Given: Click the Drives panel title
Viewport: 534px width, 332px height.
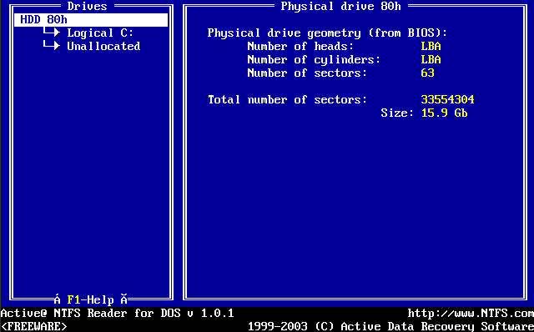Looking at the screenshot, I should click(87, 6).
